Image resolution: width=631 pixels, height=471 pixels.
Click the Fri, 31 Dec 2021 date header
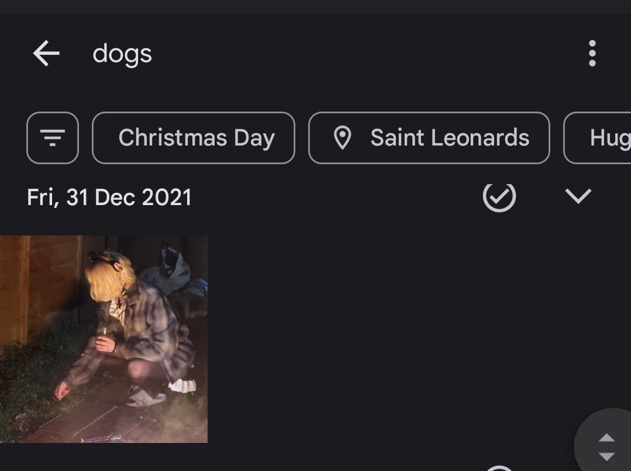[x=109, y=198]
